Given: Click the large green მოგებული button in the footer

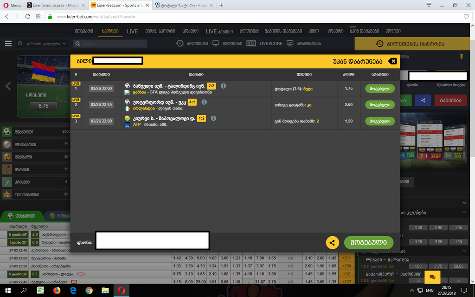Looking at the screenshot, I should point(369,242).
